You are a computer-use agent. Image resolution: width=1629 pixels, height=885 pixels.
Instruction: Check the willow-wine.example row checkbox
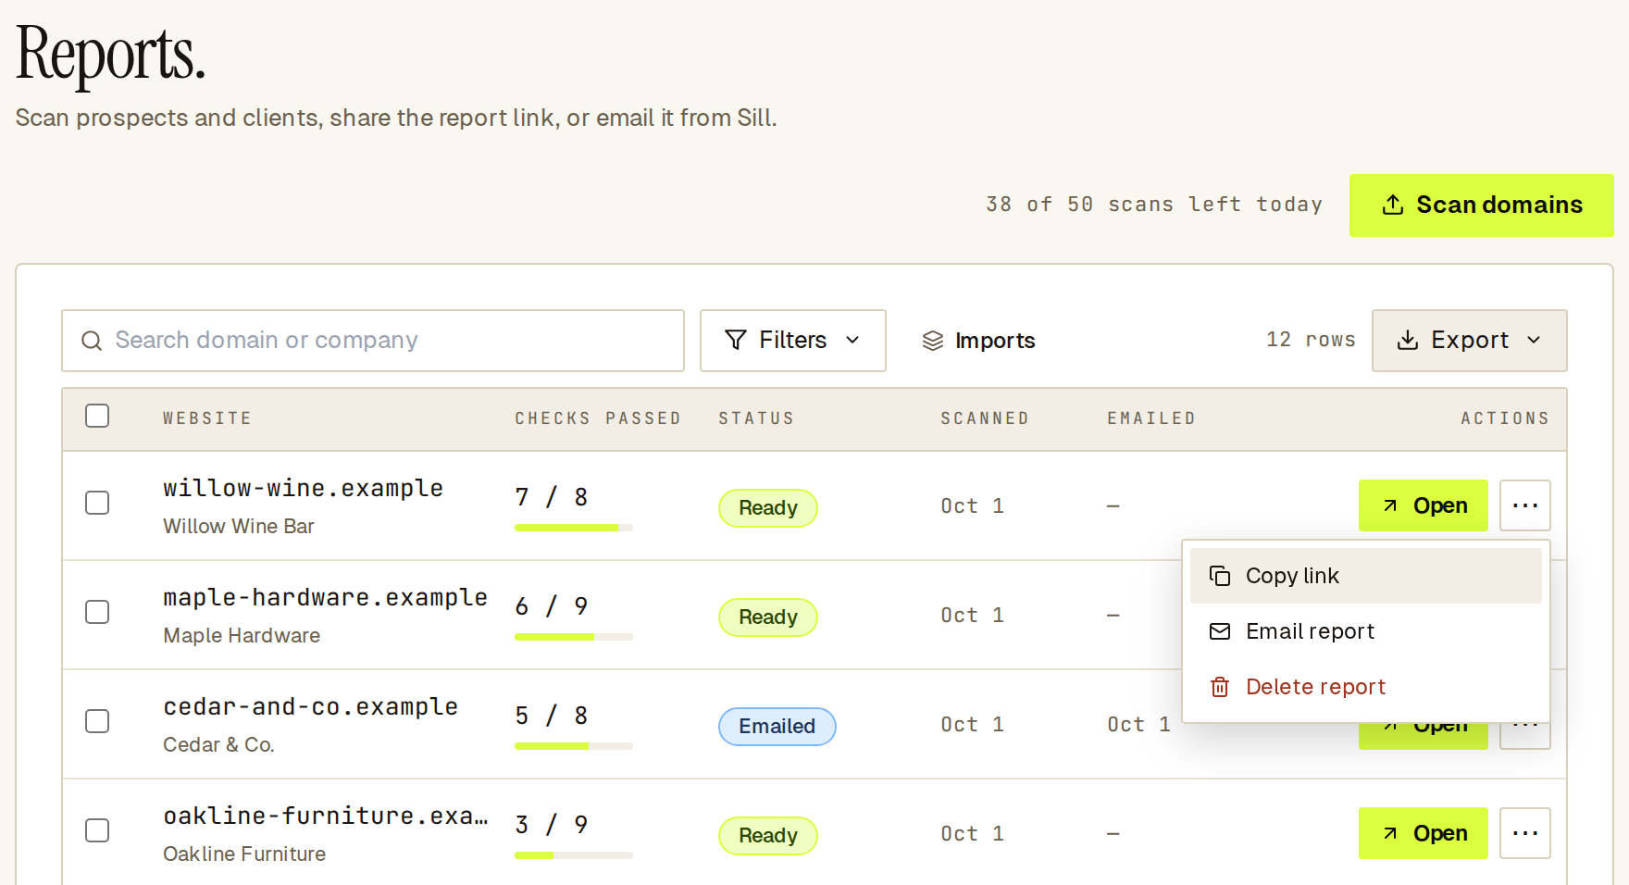(97, 503)
